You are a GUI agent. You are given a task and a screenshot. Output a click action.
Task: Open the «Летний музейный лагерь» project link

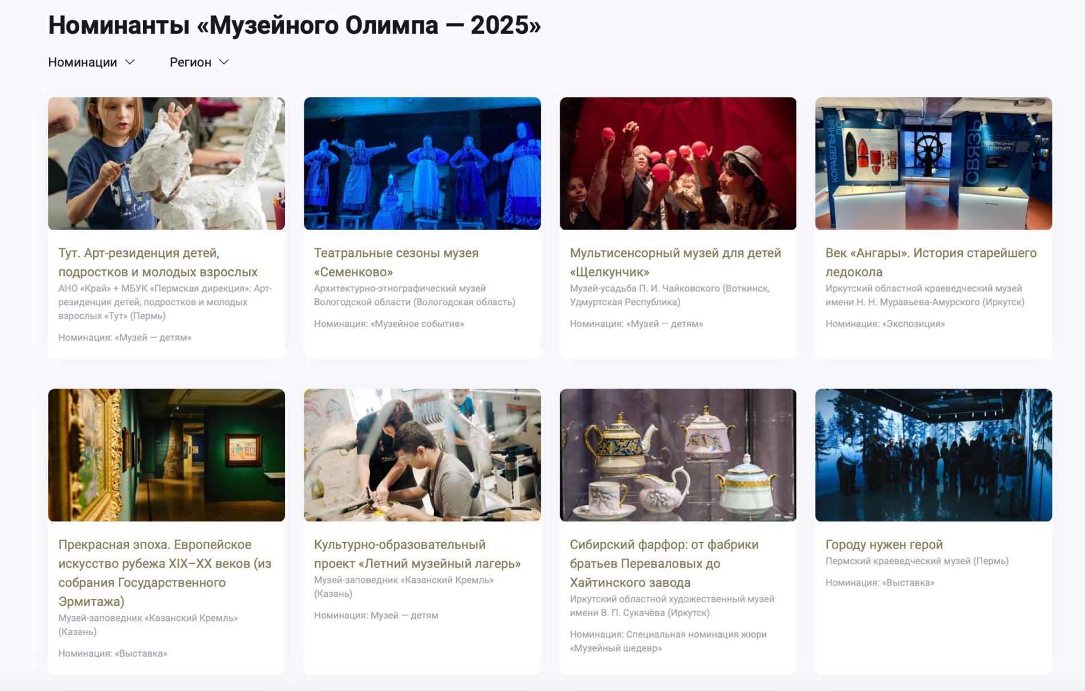[417, 554]
